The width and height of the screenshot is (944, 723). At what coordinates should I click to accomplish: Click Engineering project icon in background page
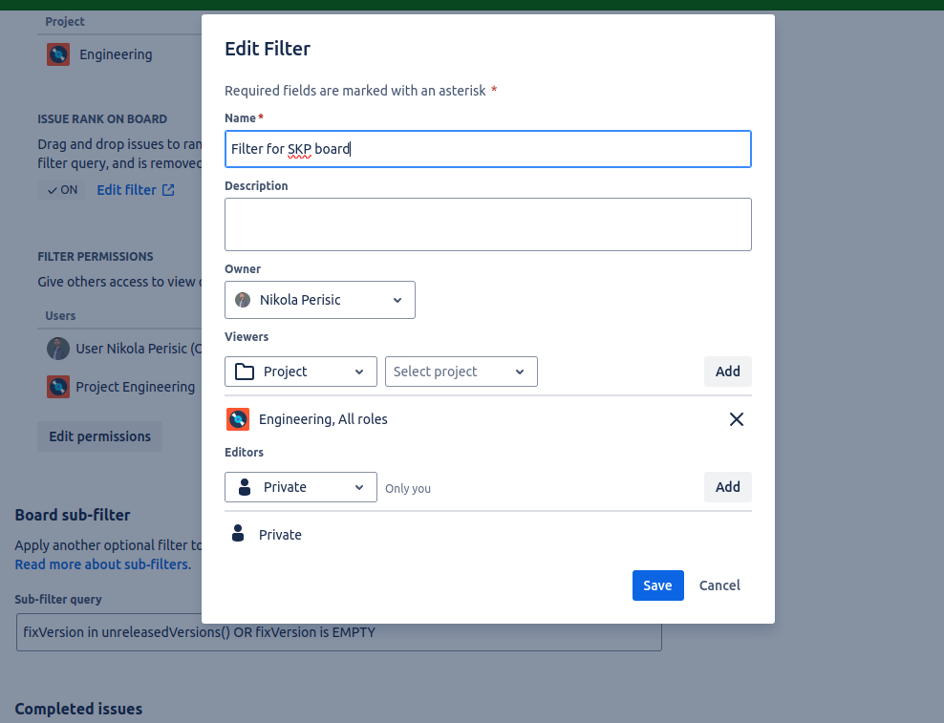pyautogui.click(x=58, y=54)
